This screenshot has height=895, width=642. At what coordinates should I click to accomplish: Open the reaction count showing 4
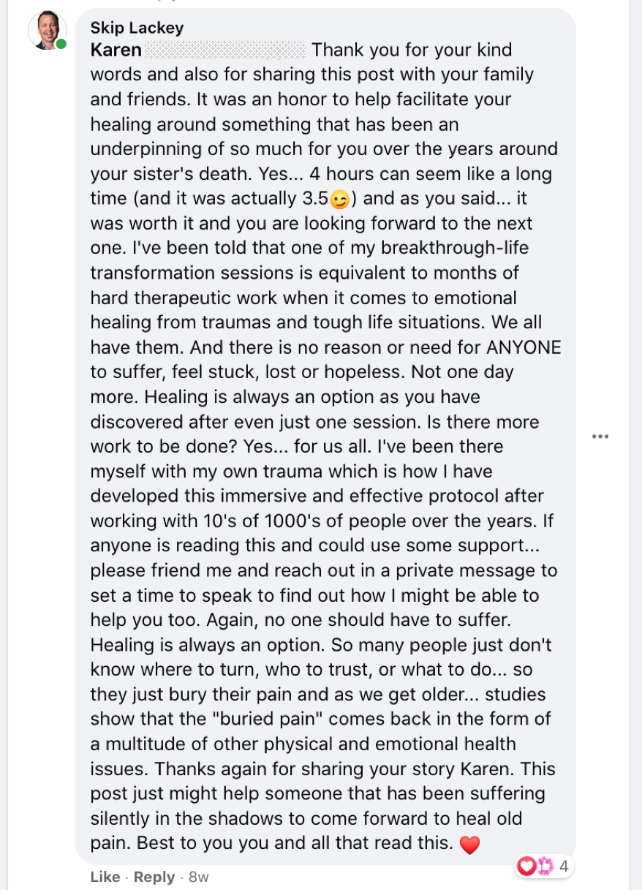(x=564, y=866)
